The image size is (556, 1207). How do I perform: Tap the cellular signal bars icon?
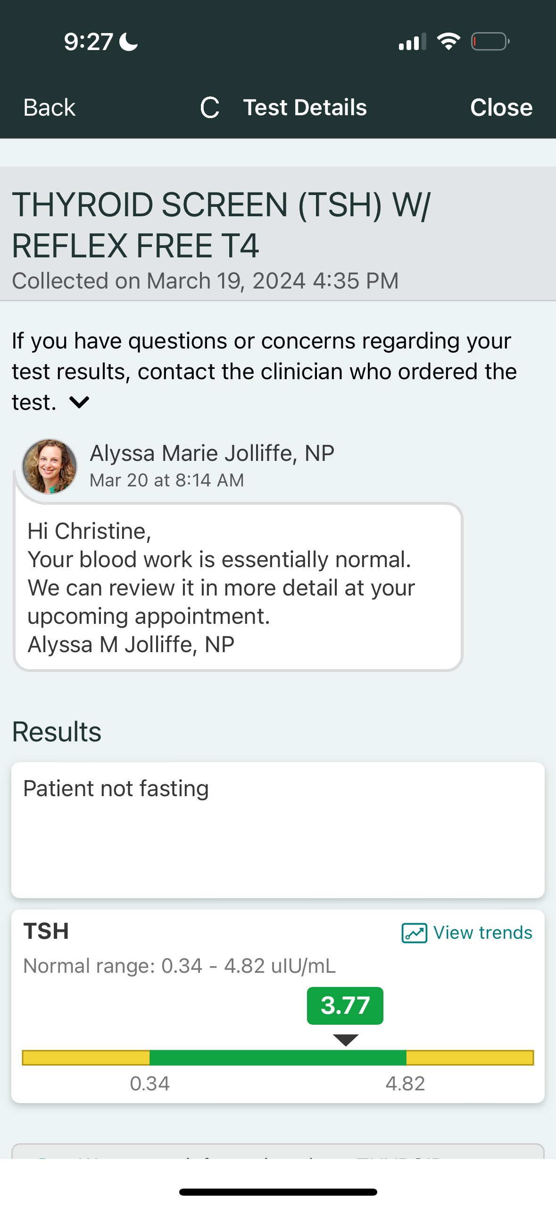(412, 42)
